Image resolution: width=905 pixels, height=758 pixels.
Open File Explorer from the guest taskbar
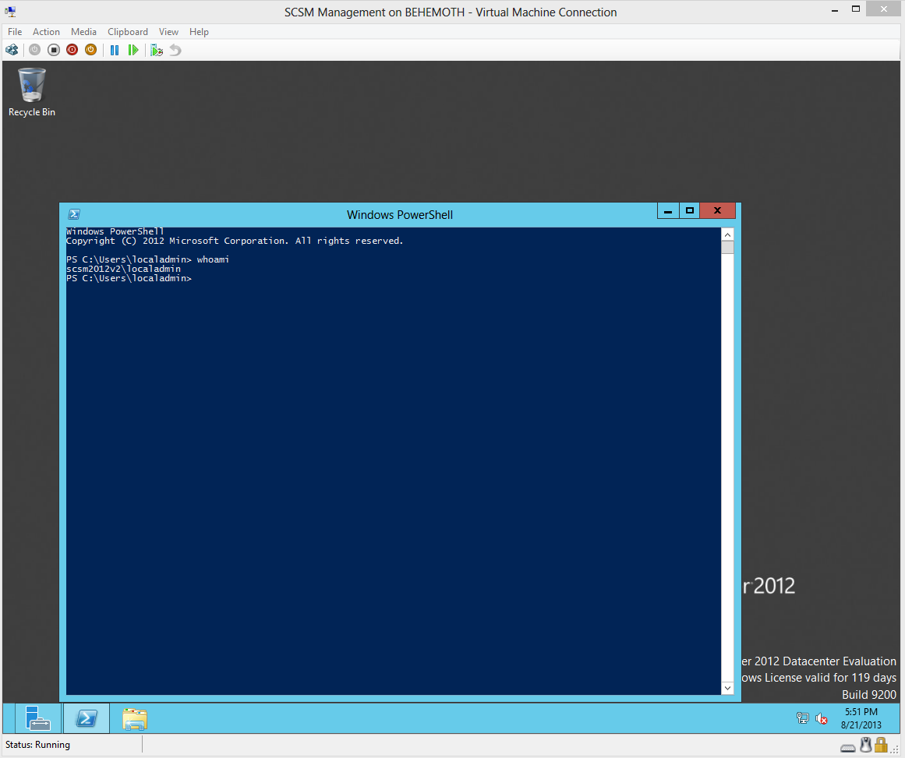tap(135, 718)
